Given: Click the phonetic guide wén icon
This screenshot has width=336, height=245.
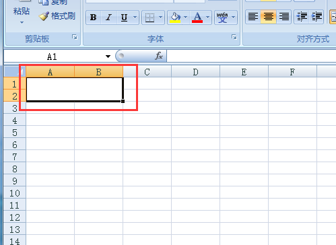Looking at the screenshot, I should click(222, 17).
